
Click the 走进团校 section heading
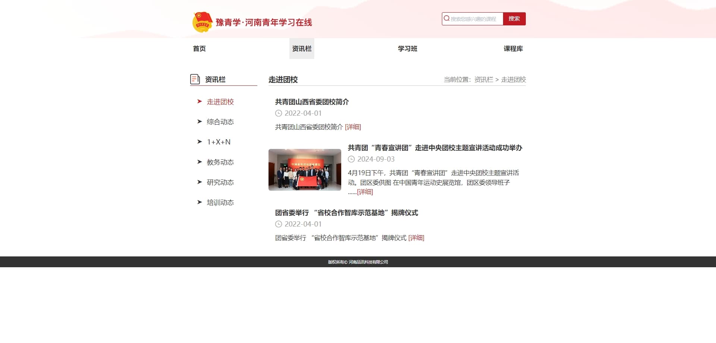tap(283, 79)
